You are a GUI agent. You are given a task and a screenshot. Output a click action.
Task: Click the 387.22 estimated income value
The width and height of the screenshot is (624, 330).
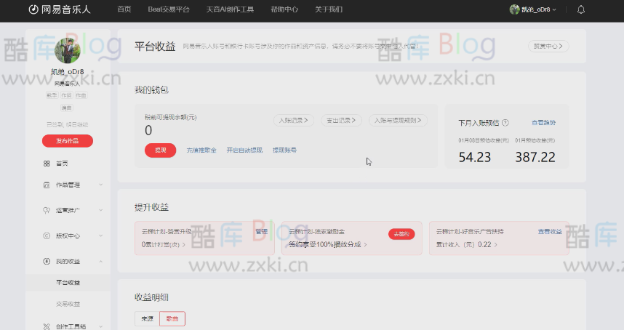(x=535, y=158)
